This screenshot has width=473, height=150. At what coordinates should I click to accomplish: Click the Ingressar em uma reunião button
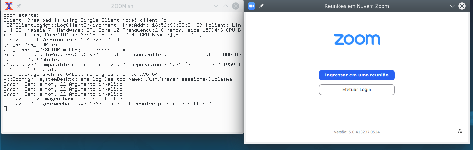point(357,75)
